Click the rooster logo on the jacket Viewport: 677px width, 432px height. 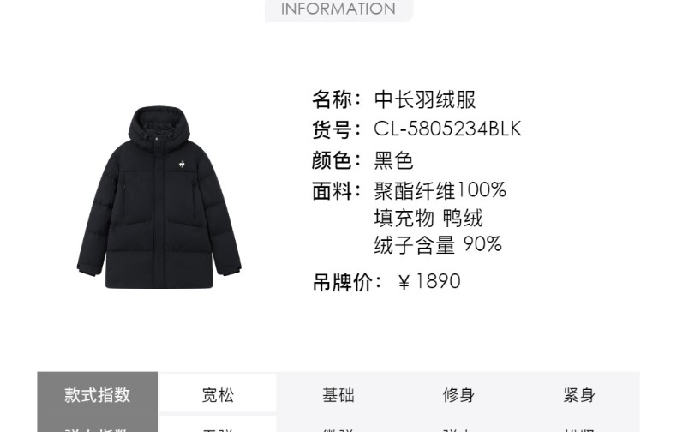point(183,165)
